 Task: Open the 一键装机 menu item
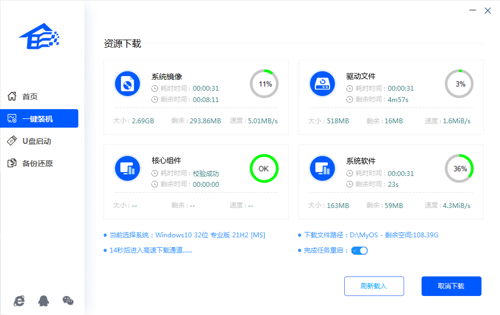[39, 118]
